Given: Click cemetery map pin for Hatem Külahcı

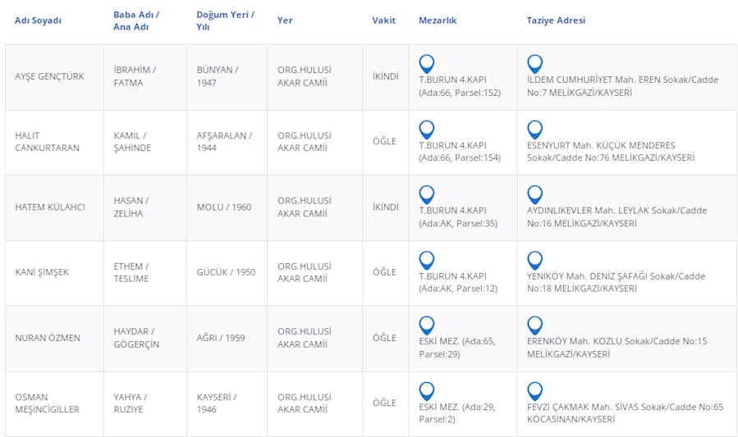Looking at the screenshot, I should coord(427,194).
